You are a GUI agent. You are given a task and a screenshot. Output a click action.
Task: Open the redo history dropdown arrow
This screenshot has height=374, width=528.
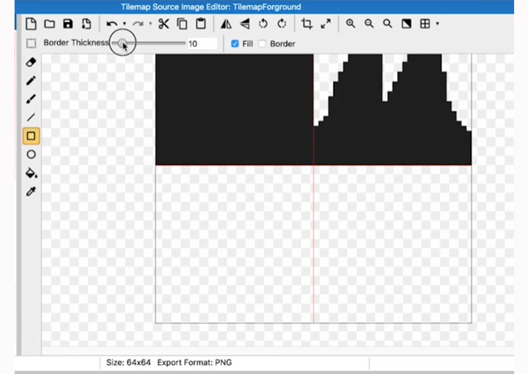[x=150, y=24]
